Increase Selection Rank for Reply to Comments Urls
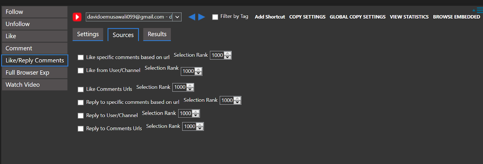Viewport: 483px width, 164px height. [200, 125]
